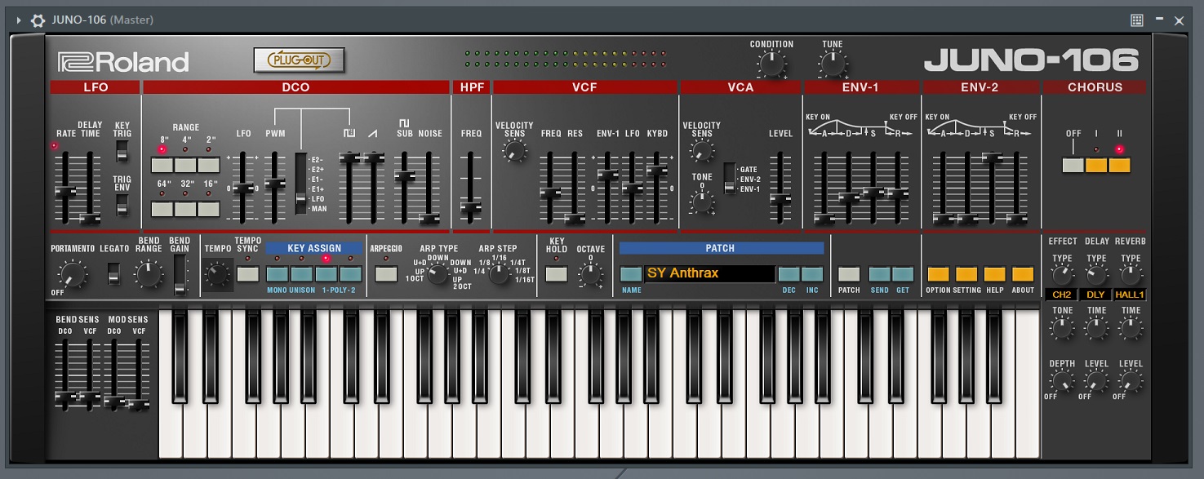Click the VCF KYBD slider handle
This screenshot has width=1204, height=479.
(656, 171)
